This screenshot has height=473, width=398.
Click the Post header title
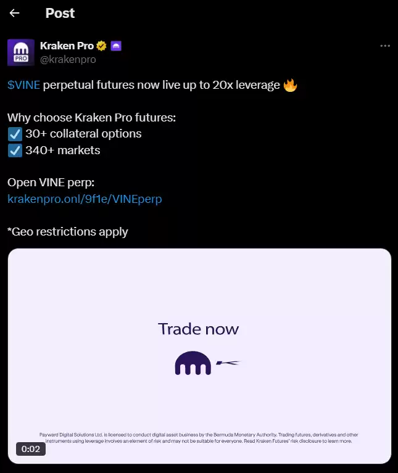(60, 14)
